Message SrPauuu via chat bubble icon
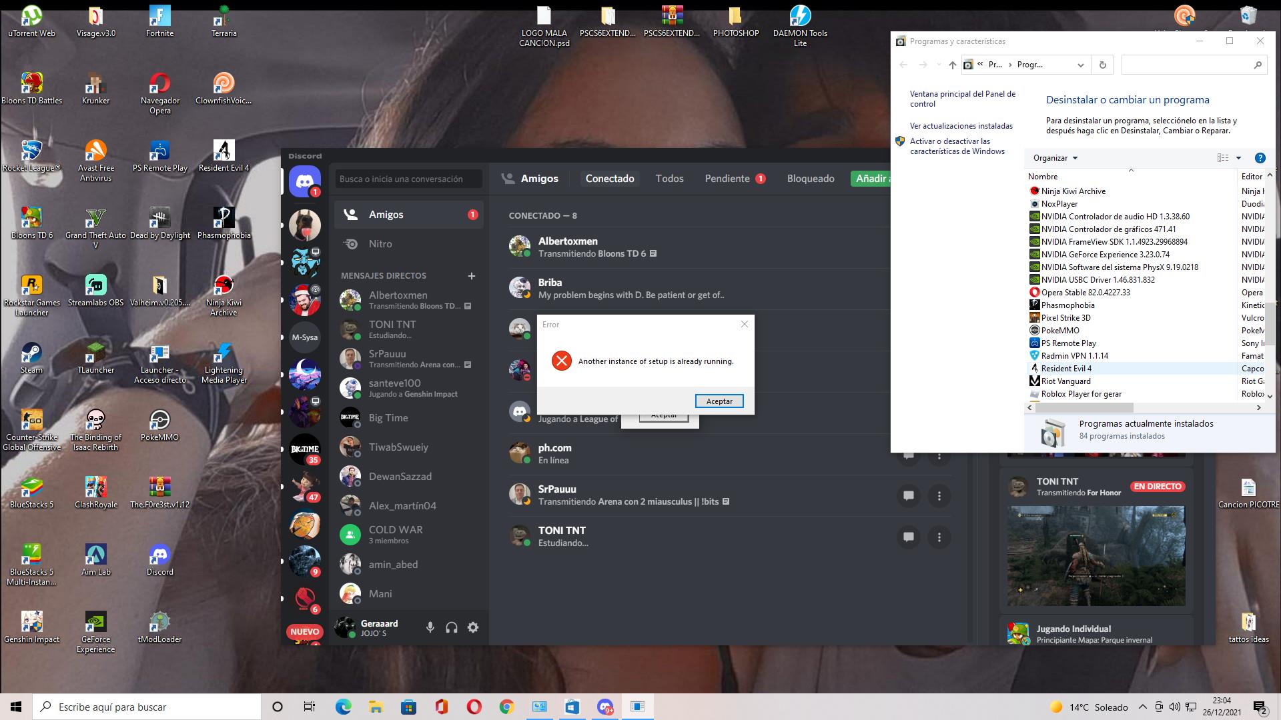Viewport: 1281px width, 720px height. [908, 495]
